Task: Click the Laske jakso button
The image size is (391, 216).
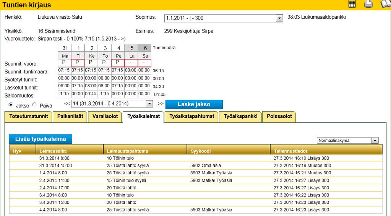Action: tap(194, 104)
